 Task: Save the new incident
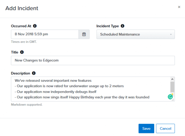pyautogui.click(x=146, y=128)
